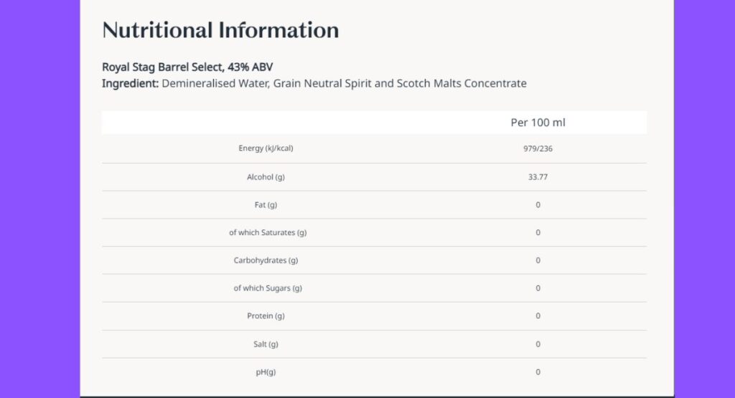The height and width of the screenshot is (398, 735).
Task: Click the 0 value in the Carbohydrates row
Action: [x=538, y=260]
